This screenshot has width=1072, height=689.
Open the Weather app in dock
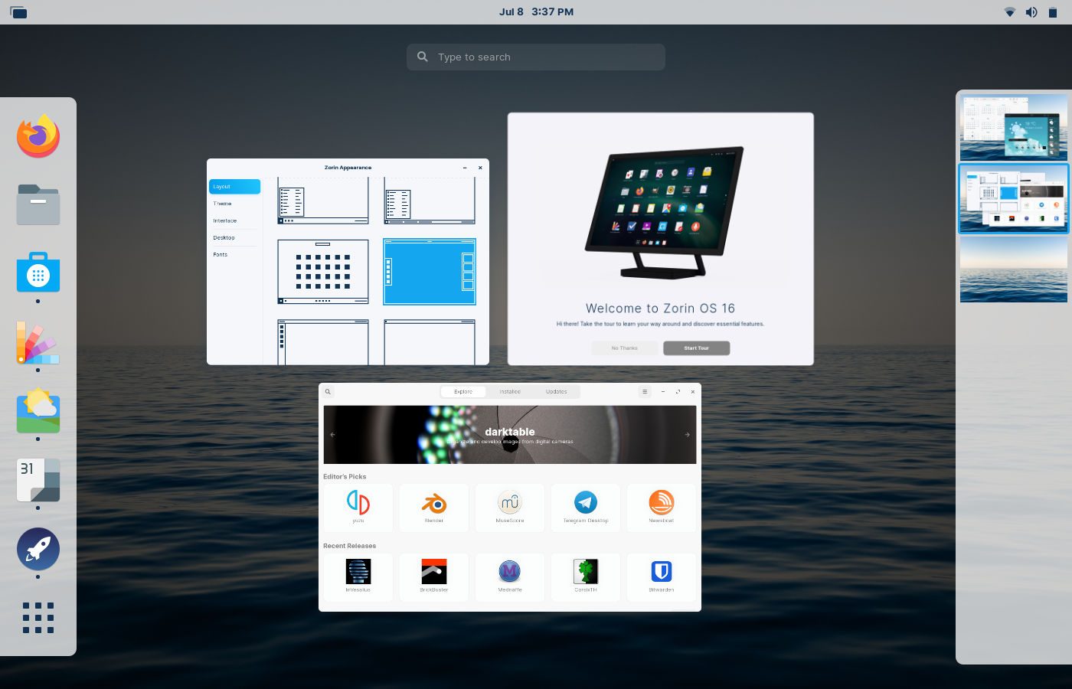(38, 411)
